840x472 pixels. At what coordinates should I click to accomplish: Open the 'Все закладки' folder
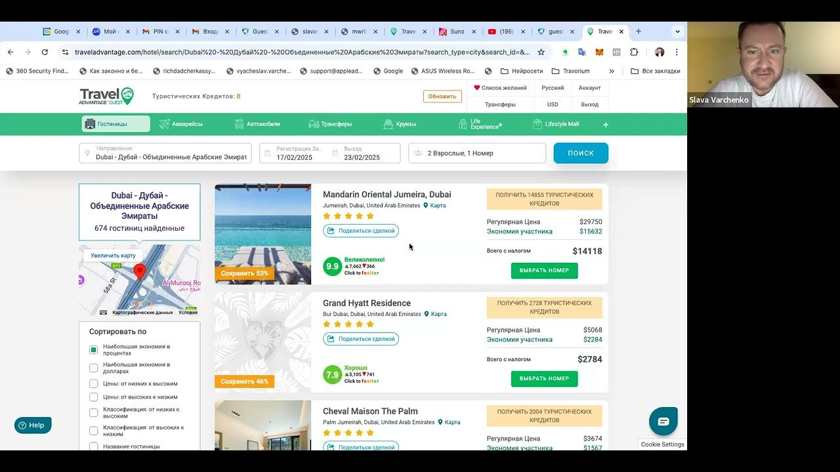click(655, 71)
